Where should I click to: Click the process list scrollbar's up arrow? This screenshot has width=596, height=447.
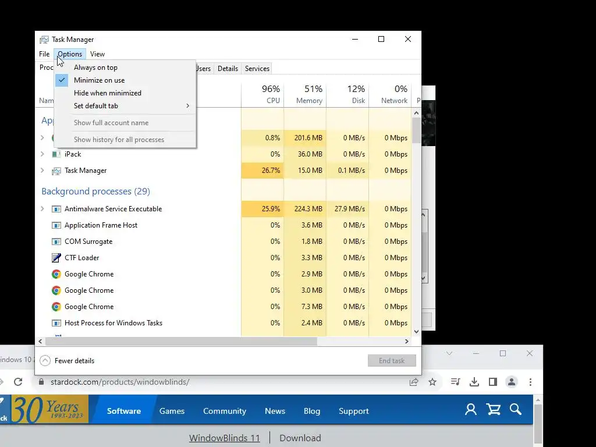point(416,113)
